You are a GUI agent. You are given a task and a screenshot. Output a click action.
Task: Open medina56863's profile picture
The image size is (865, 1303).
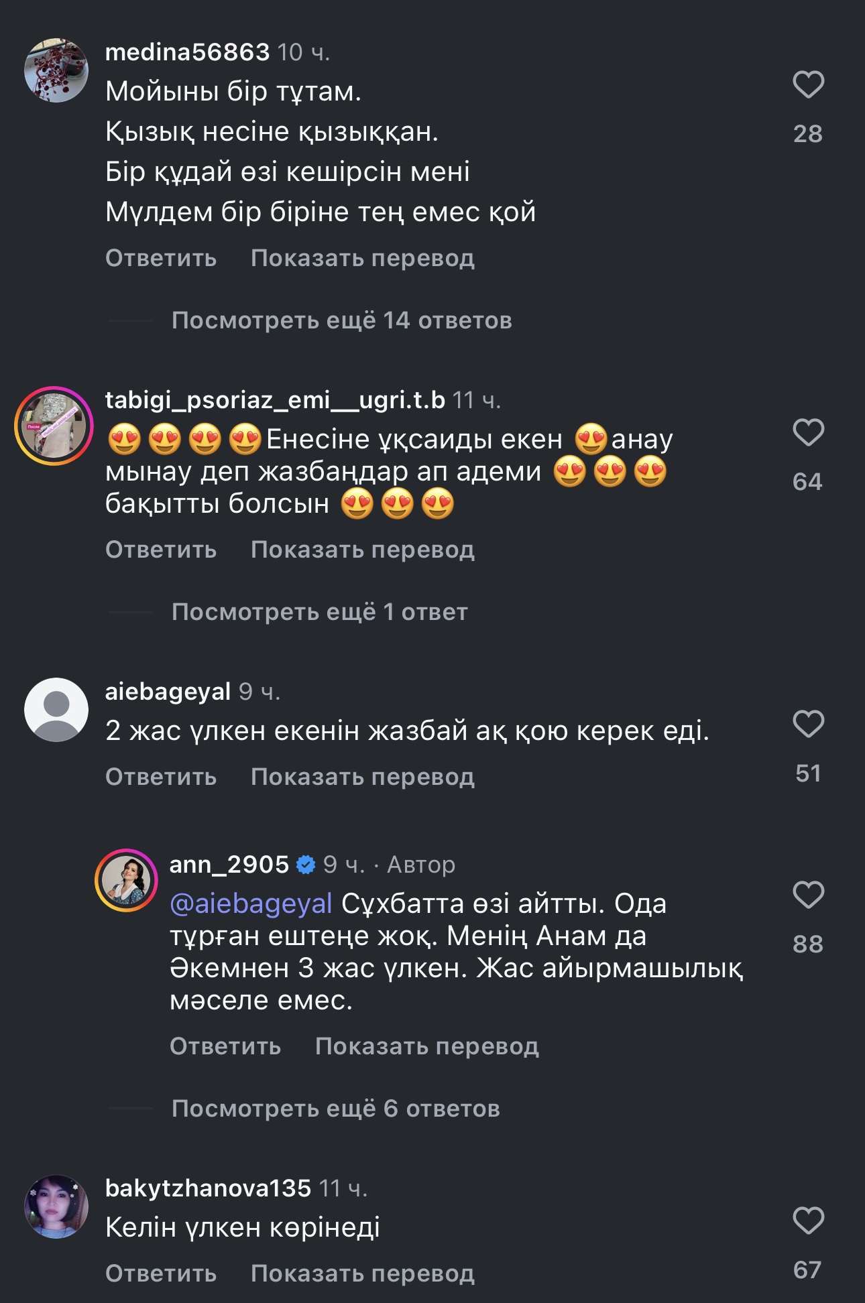pos(56,70)
